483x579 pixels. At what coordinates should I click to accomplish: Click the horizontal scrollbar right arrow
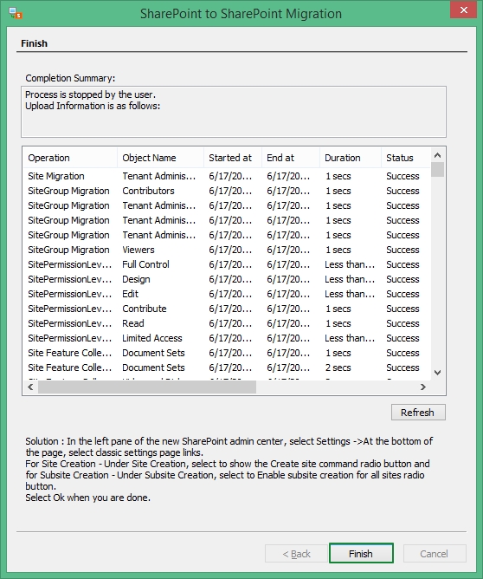tap(423, 387)
